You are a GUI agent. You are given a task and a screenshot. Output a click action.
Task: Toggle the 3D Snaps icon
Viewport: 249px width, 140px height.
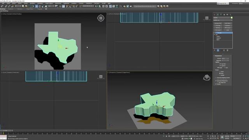[67, 6]
